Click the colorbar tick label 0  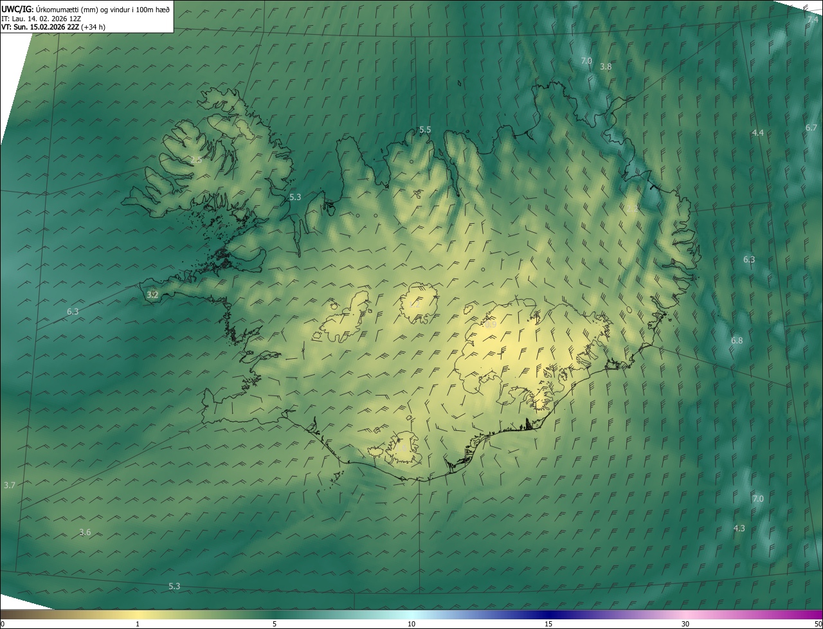(3, 624)
